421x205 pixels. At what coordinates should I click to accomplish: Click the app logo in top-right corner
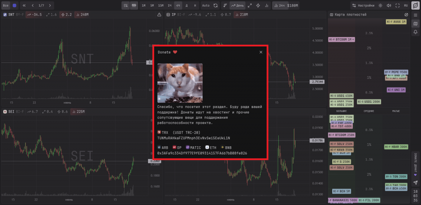coord(415,5)
